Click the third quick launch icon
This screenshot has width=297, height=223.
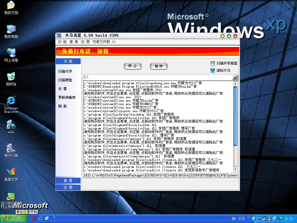coord(47,218)
